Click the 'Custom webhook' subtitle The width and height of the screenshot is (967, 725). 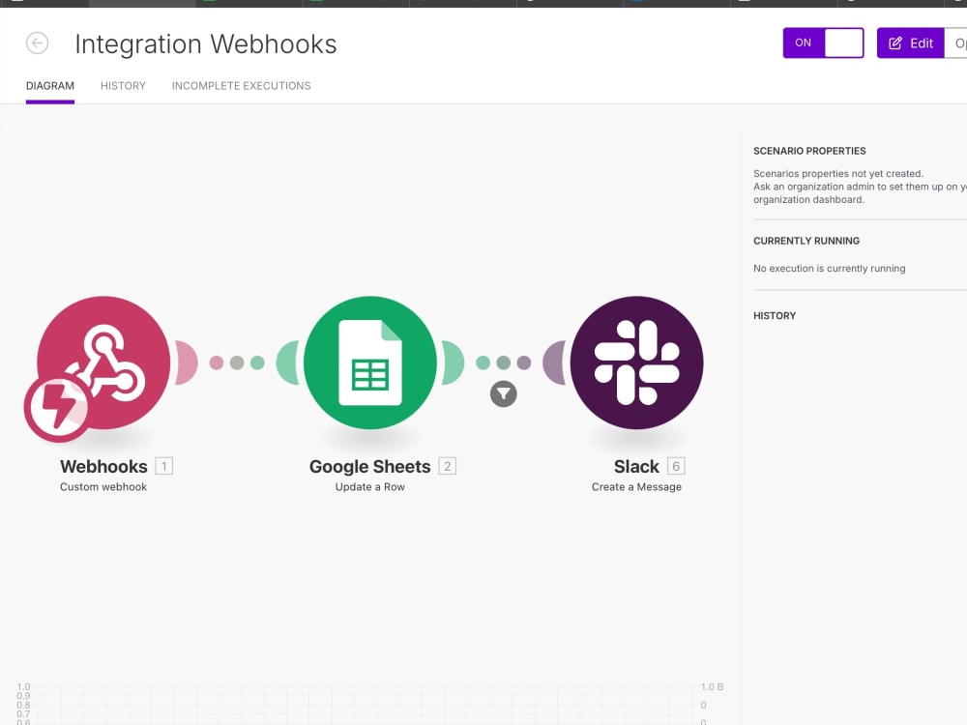[x=103, y=487]
